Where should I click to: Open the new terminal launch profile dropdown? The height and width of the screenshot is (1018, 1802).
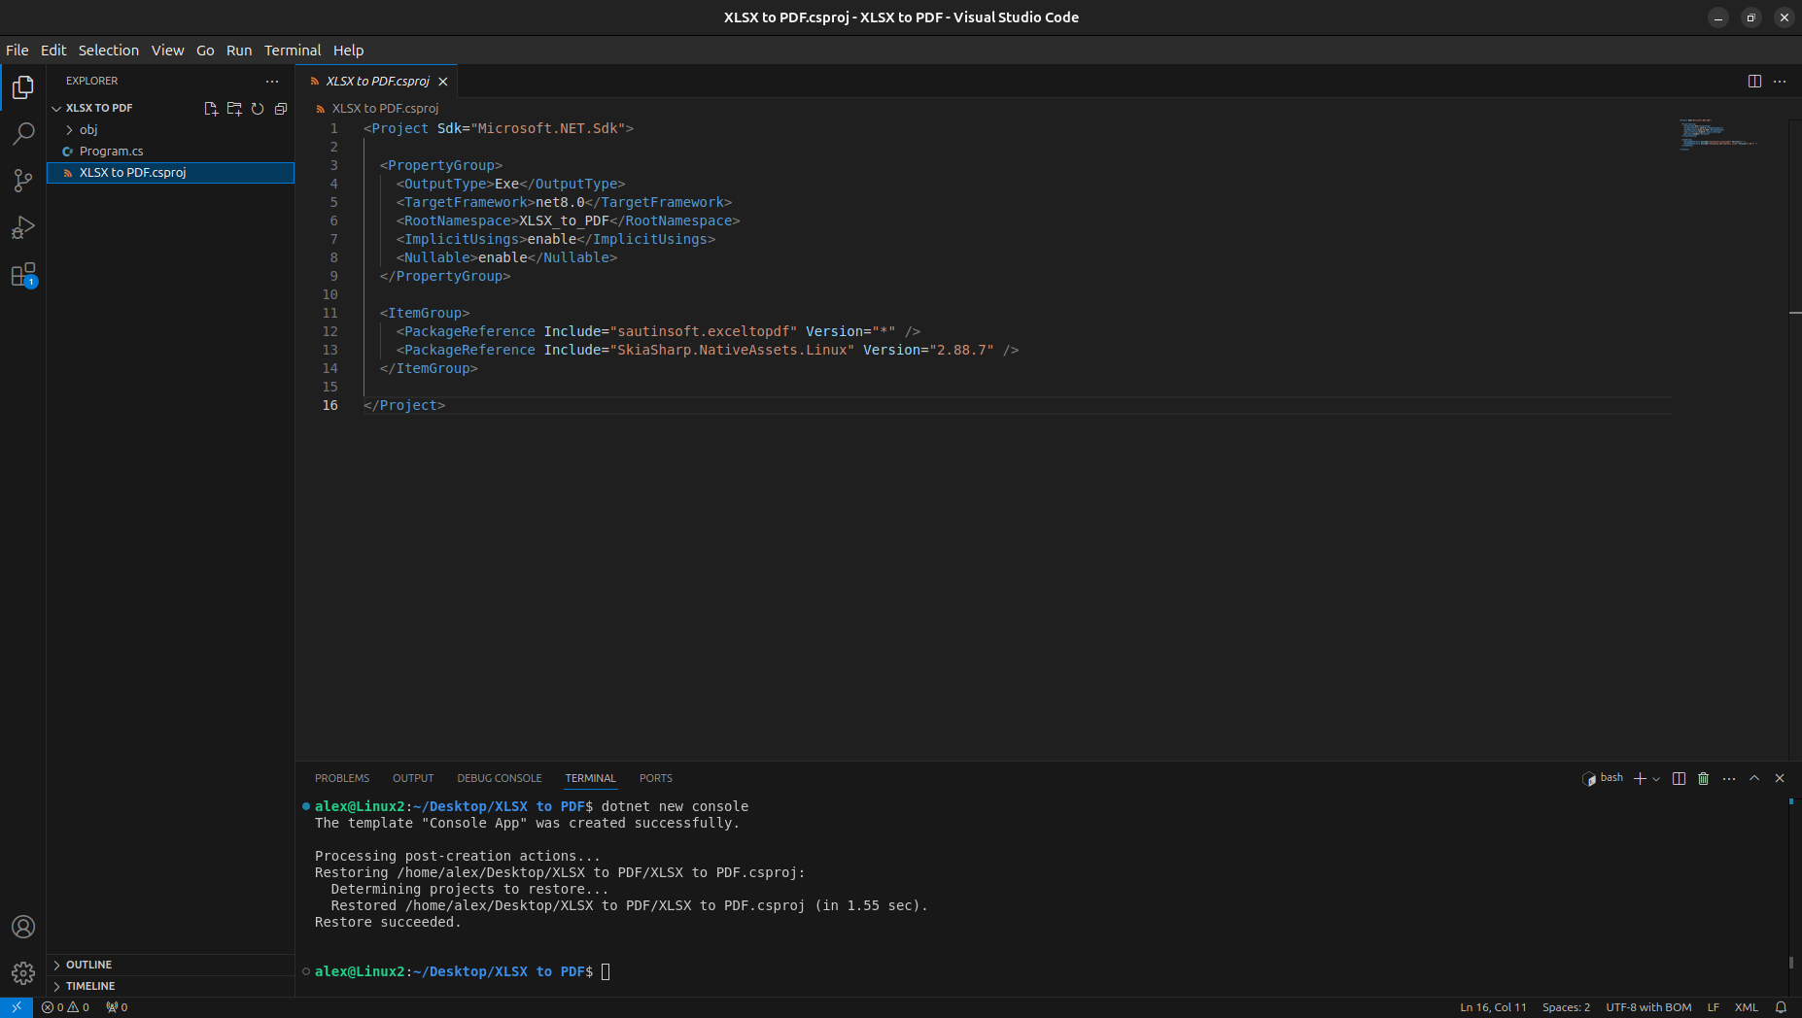tap(1656, 779)
